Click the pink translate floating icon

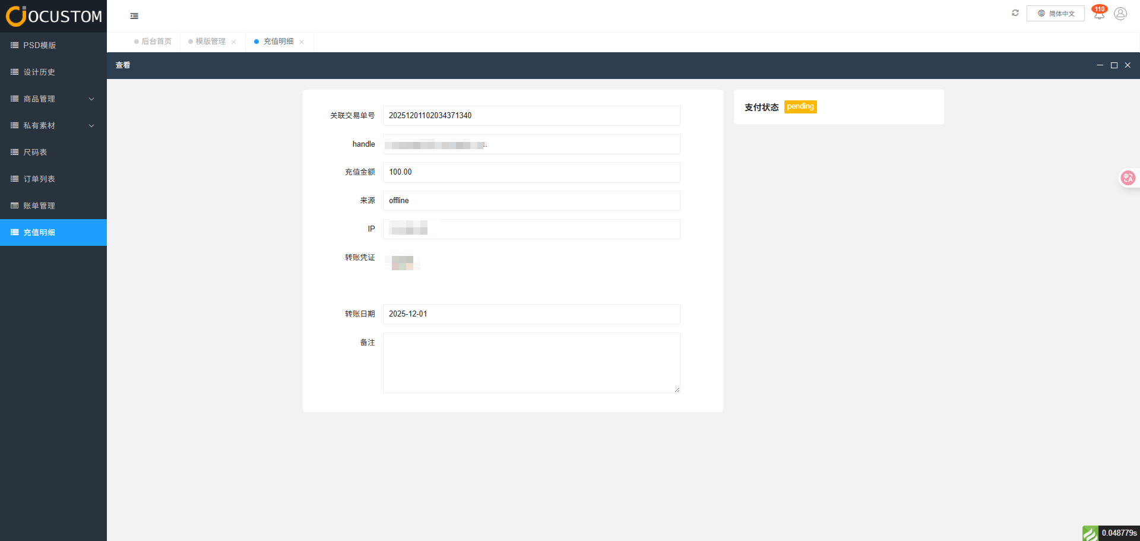point(1128,178)
